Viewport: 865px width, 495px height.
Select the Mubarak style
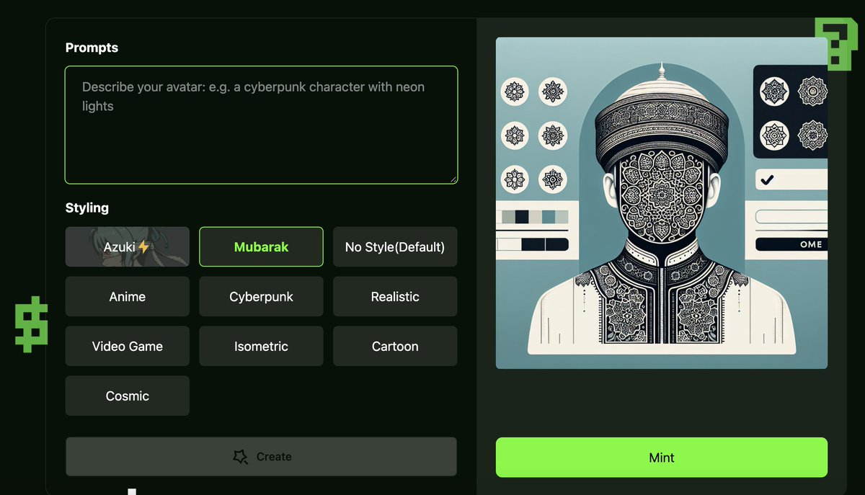click(261, 247)
